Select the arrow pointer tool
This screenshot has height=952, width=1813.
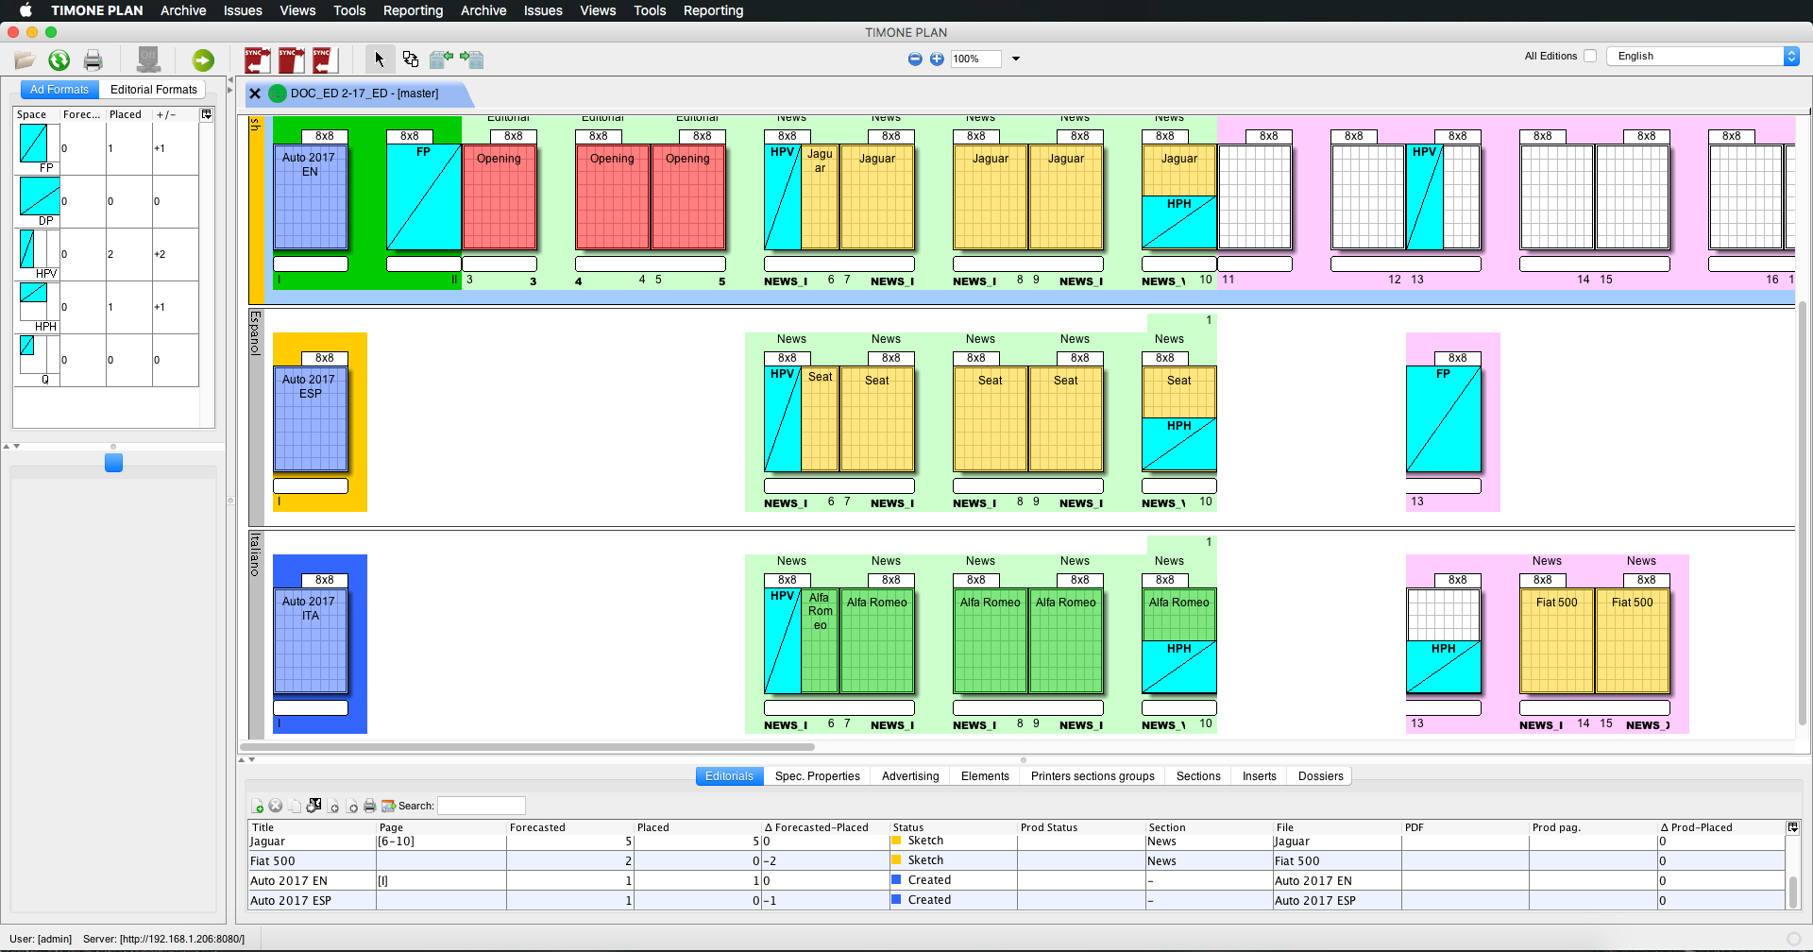click(379, 59)
